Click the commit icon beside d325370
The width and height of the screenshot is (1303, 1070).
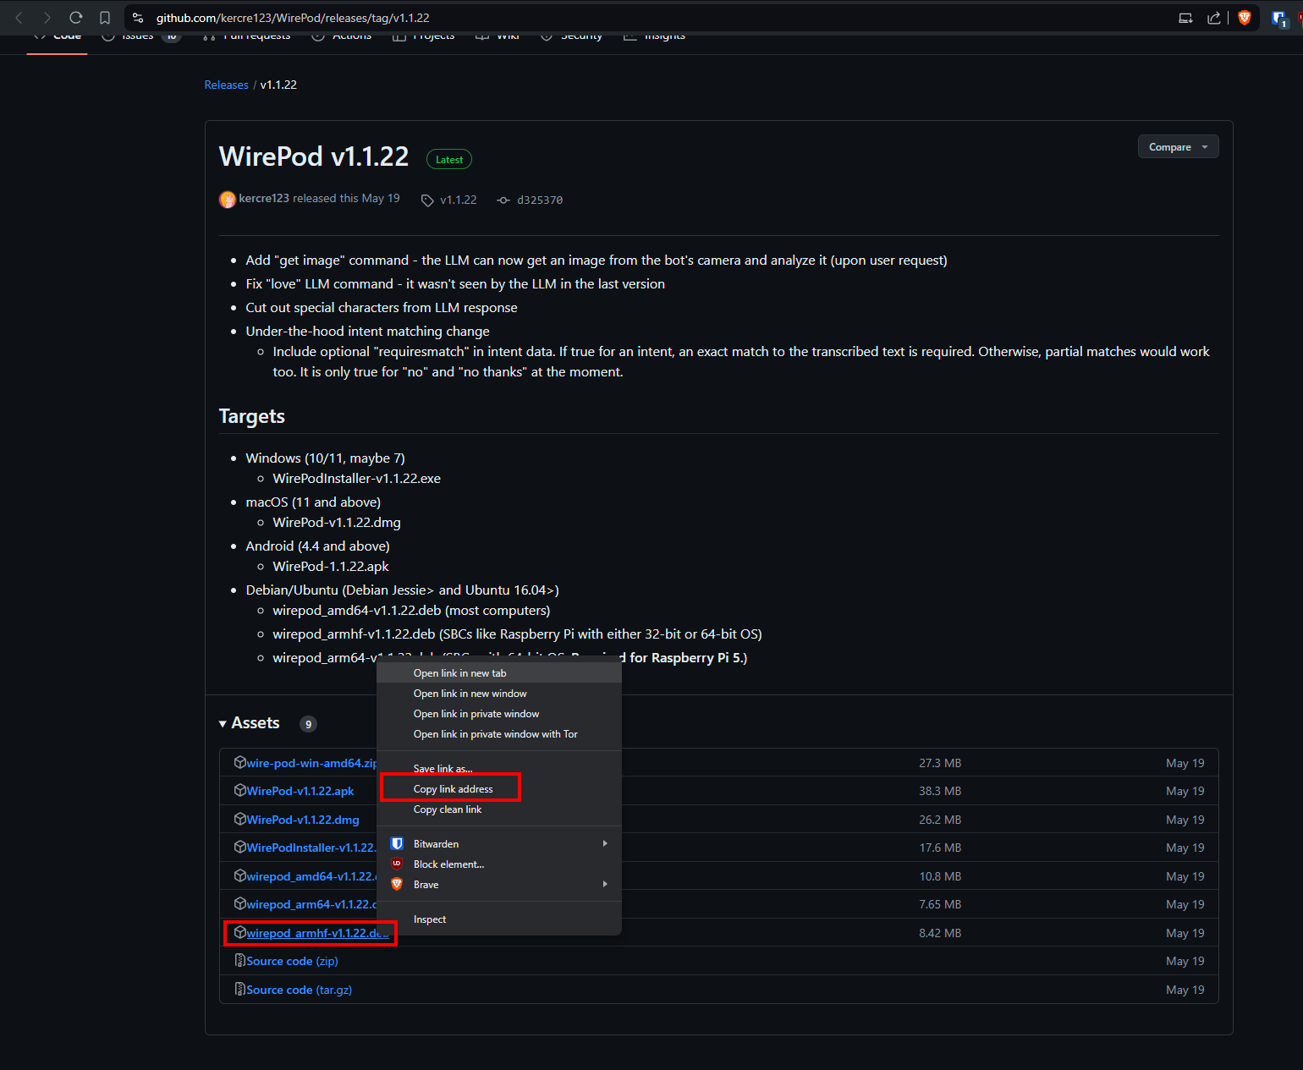click(x=503, y=200)
